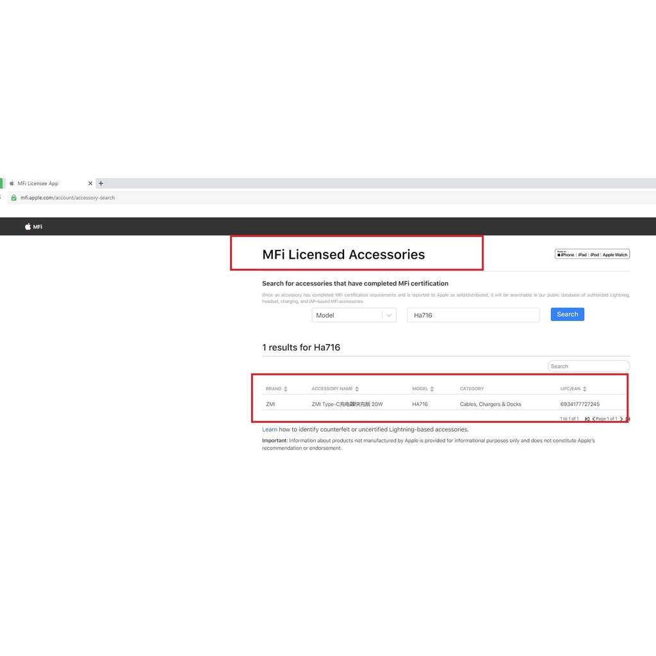Click the dropdown chevron beside Model

389,315
